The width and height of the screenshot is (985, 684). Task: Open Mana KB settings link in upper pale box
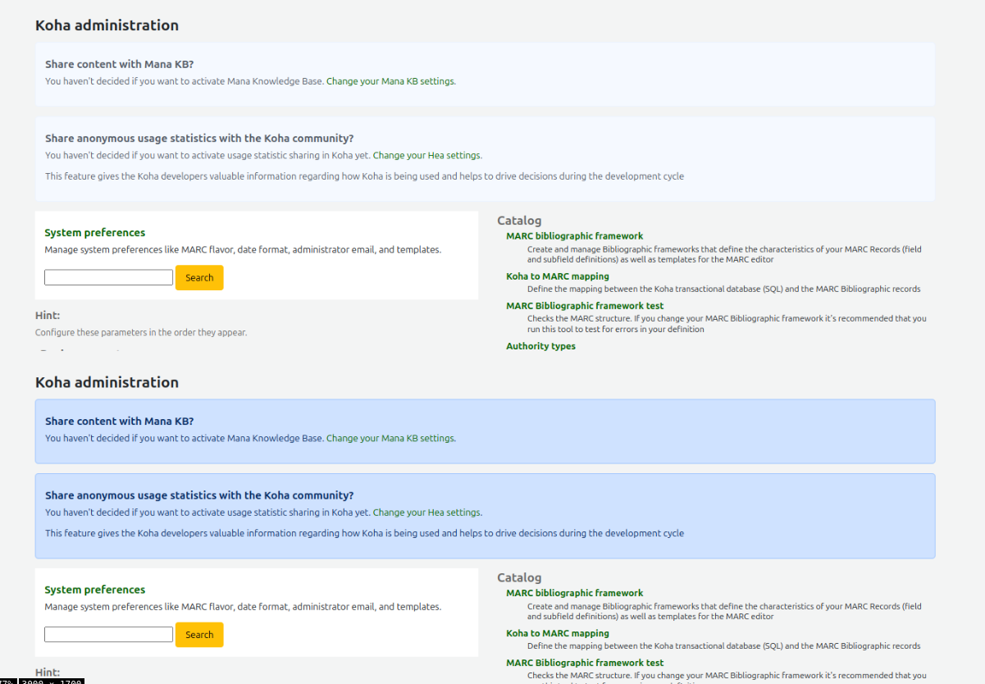[x=390, y=81]
